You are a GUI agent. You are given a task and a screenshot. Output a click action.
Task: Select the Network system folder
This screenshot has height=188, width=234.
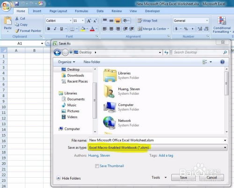pyautogui.click(x=122, y=123)
